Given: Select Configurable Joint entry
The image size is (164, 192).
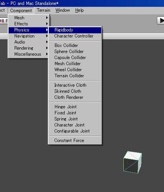Looking at the screenshot, I should (x=75, y=131).
